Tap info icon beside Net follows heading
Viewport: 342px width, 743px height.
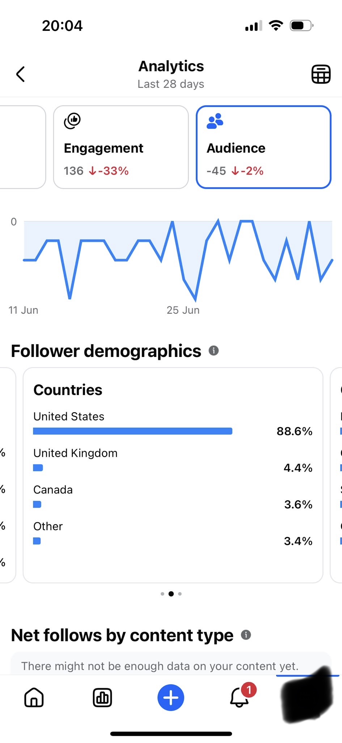(x=246, y=635)
